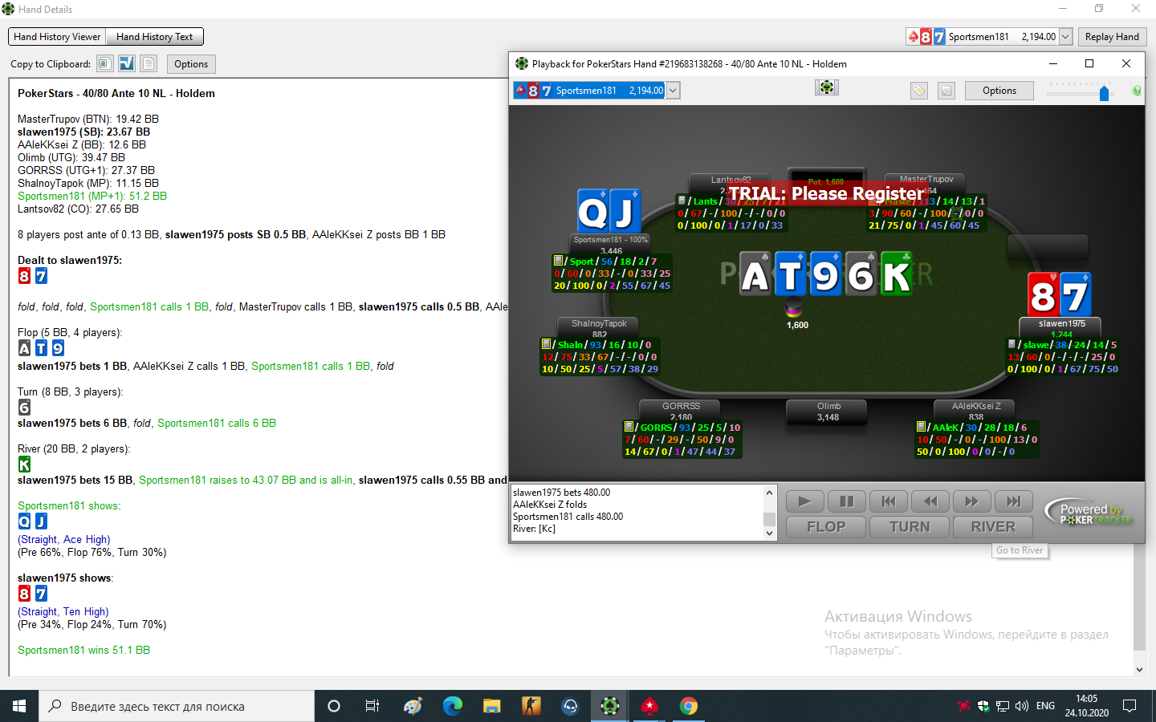Copy hand to clipboard as image

104,63
